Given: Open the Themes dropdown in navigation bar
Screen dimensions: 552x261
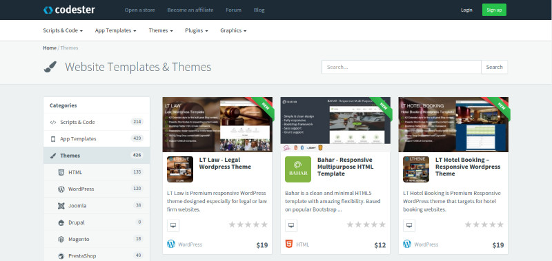Looking at the screenshot, I should (161, 30).
